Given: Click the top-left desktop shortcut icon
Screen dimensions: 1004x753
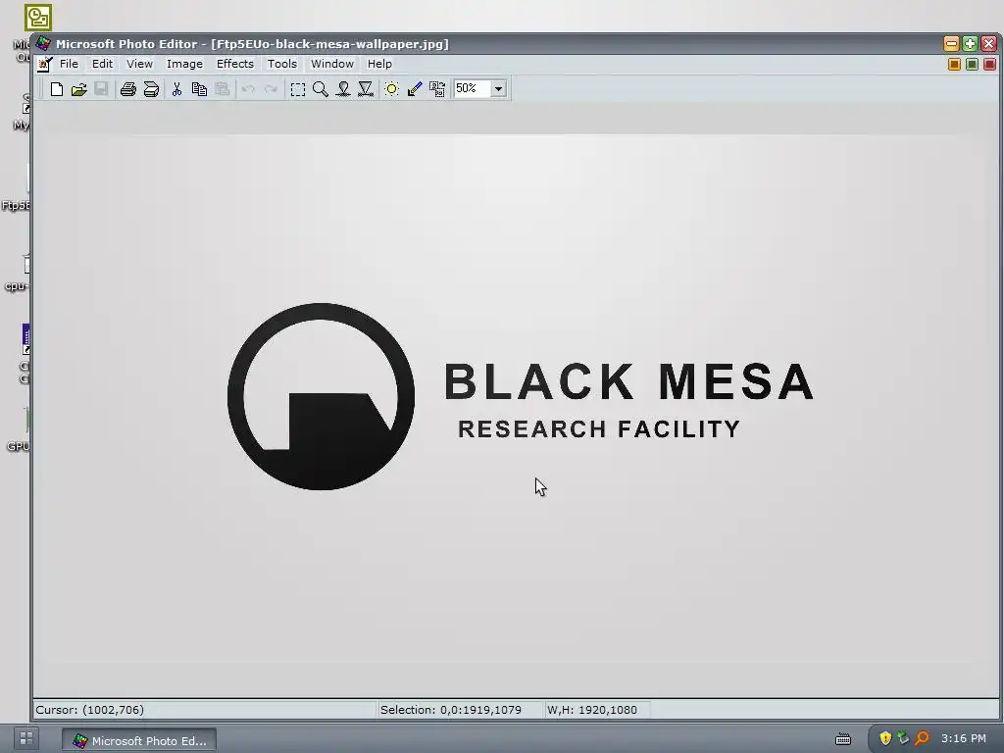Looking at the screenshot, I should 38,18.
